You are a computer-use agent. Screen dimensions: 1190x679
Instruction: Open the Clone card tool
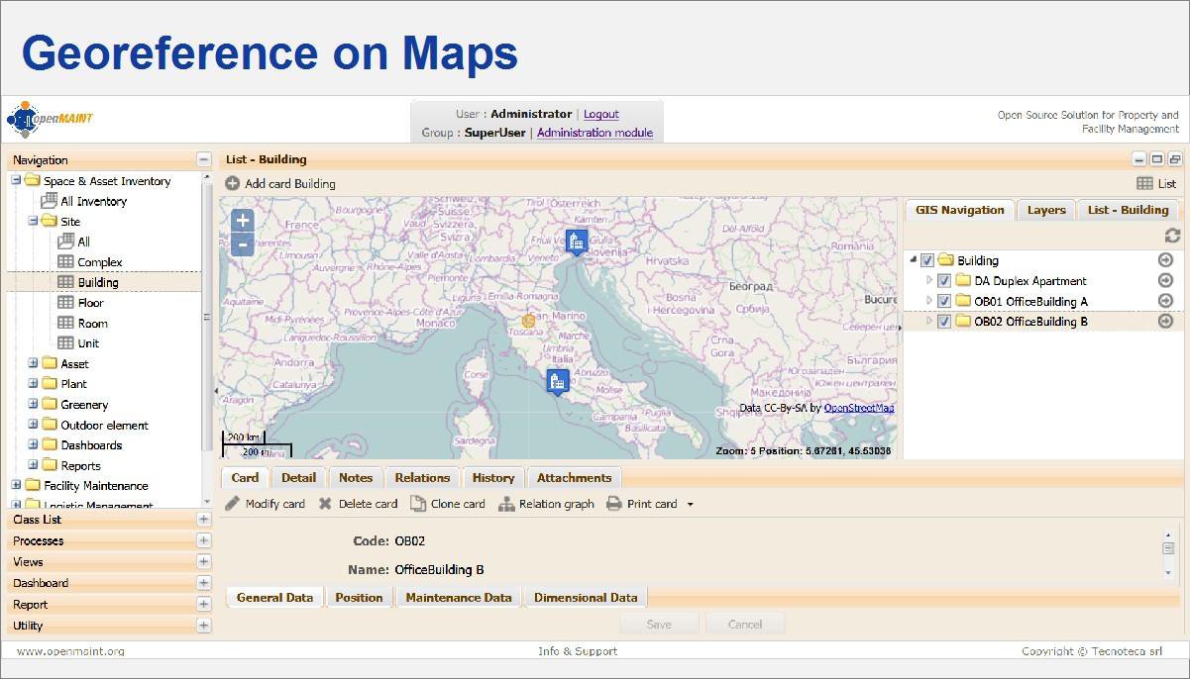tap(420, 503)
